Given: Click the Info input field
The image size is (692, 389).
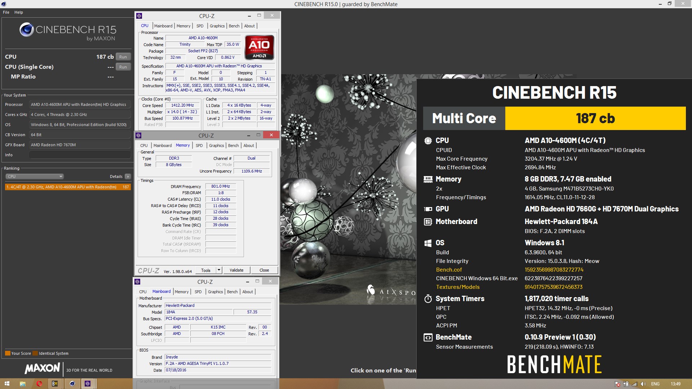Looking at the screenshot, I should pyautogui.click(x=80, y=155).
